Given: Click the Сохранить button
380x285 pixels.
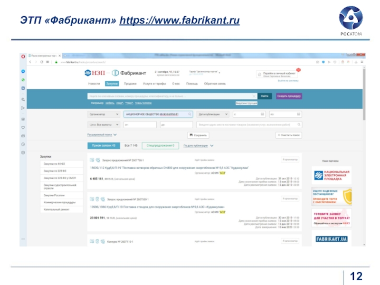Looking at the screenshot, I should [198, 135].
